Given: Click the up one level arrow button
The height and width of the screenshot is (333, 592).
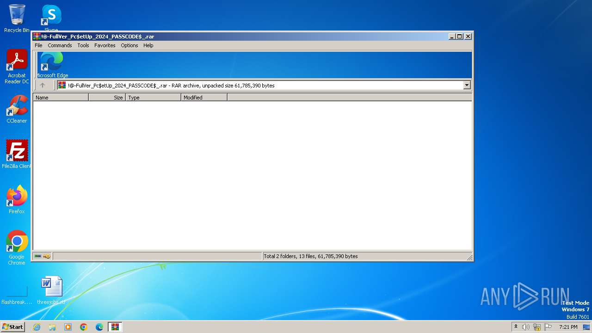Looking at the screenshot, I should [43, 85].
